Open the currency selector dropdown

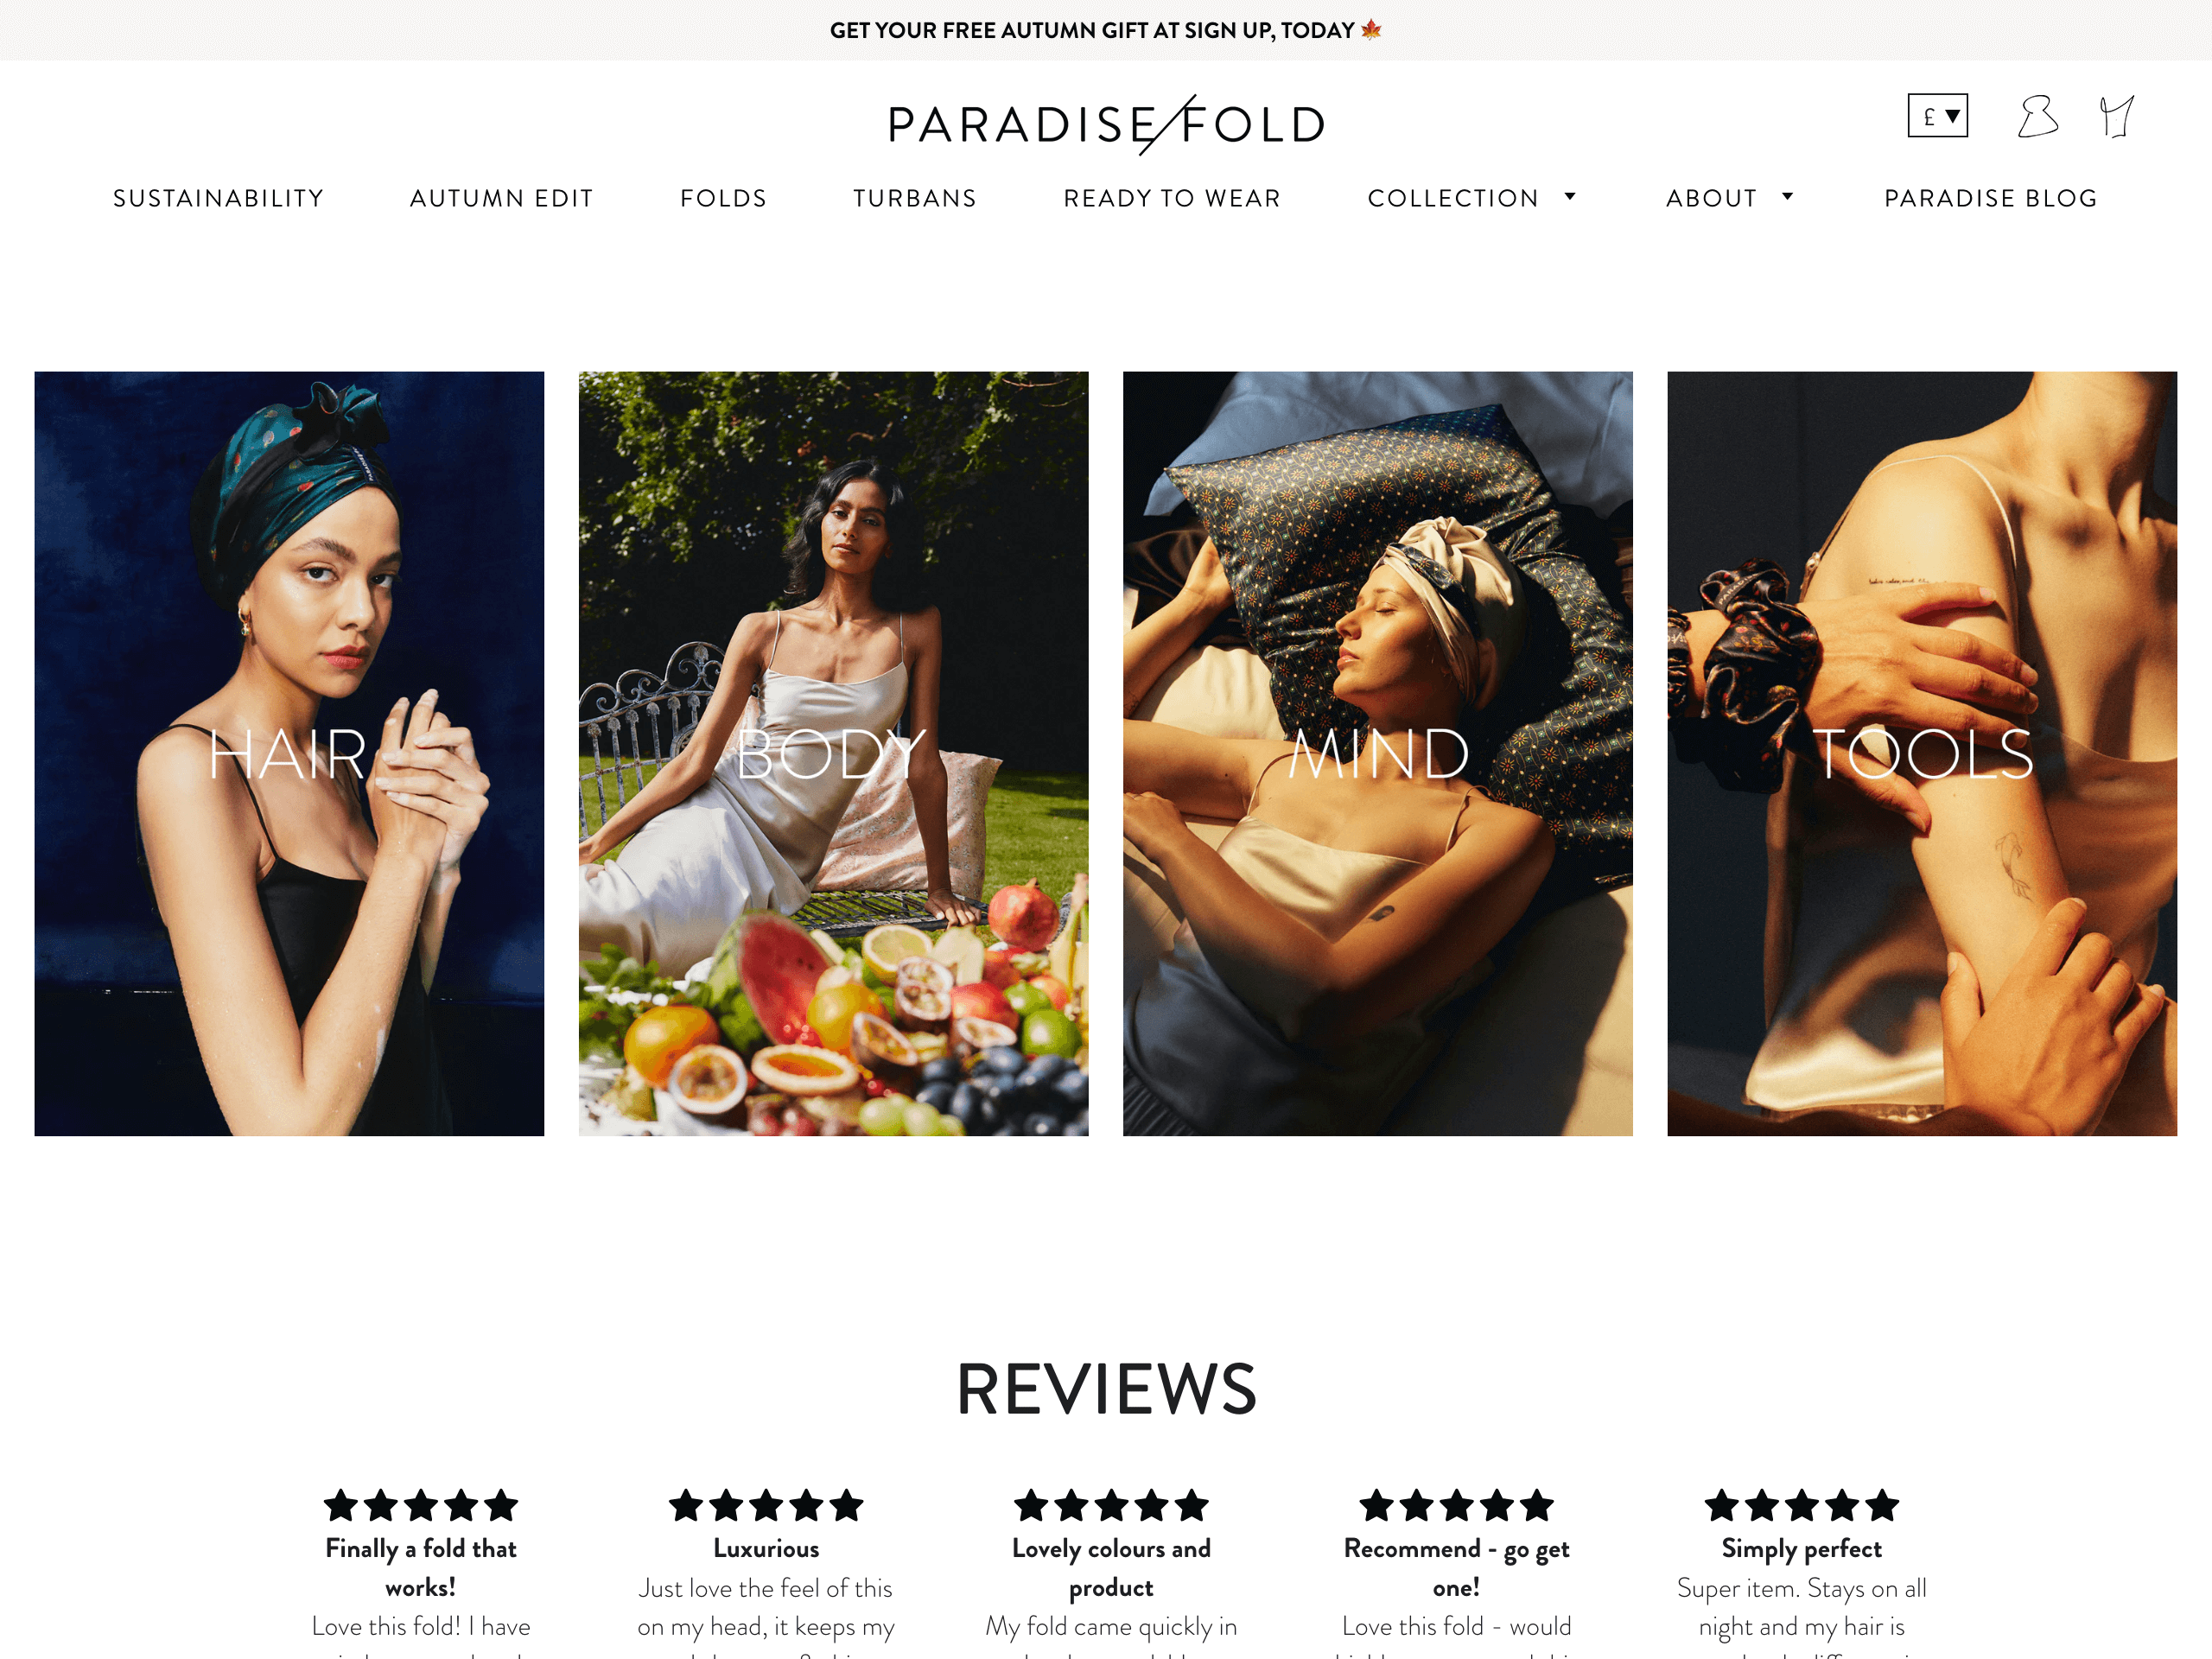[1937, 116]
